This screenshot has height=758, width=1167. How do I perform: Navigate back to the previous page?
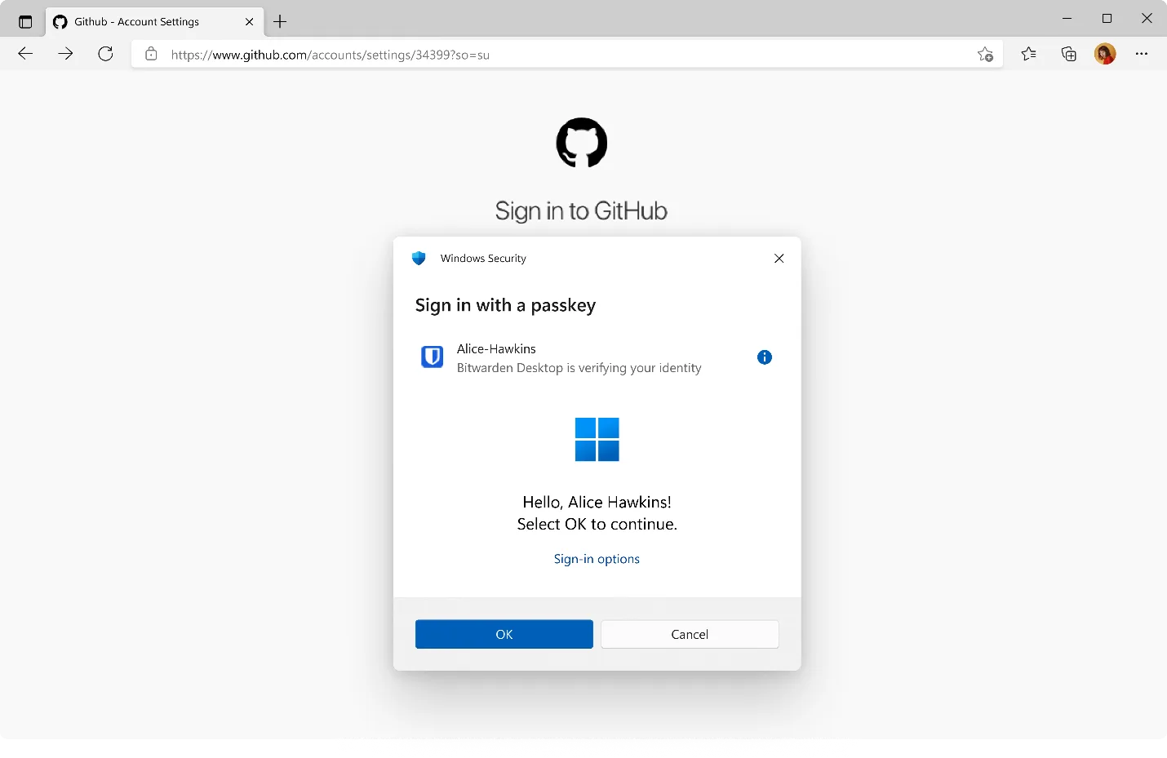tap(25, 54)
